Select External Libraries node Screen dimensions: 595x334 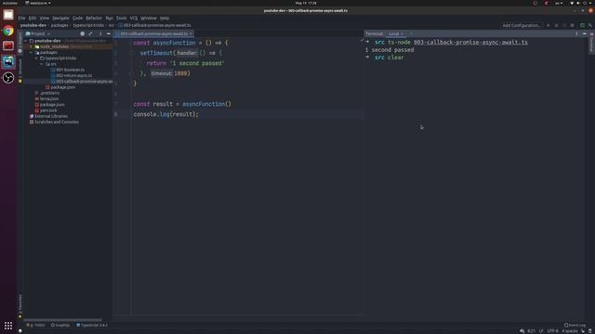click(x=51, y=116)
